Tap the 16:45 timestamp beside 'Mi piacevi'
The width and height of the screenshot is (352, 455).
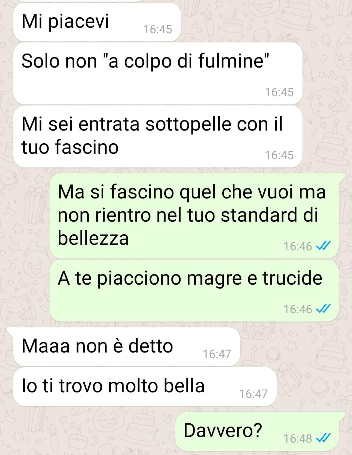point(158,29)
